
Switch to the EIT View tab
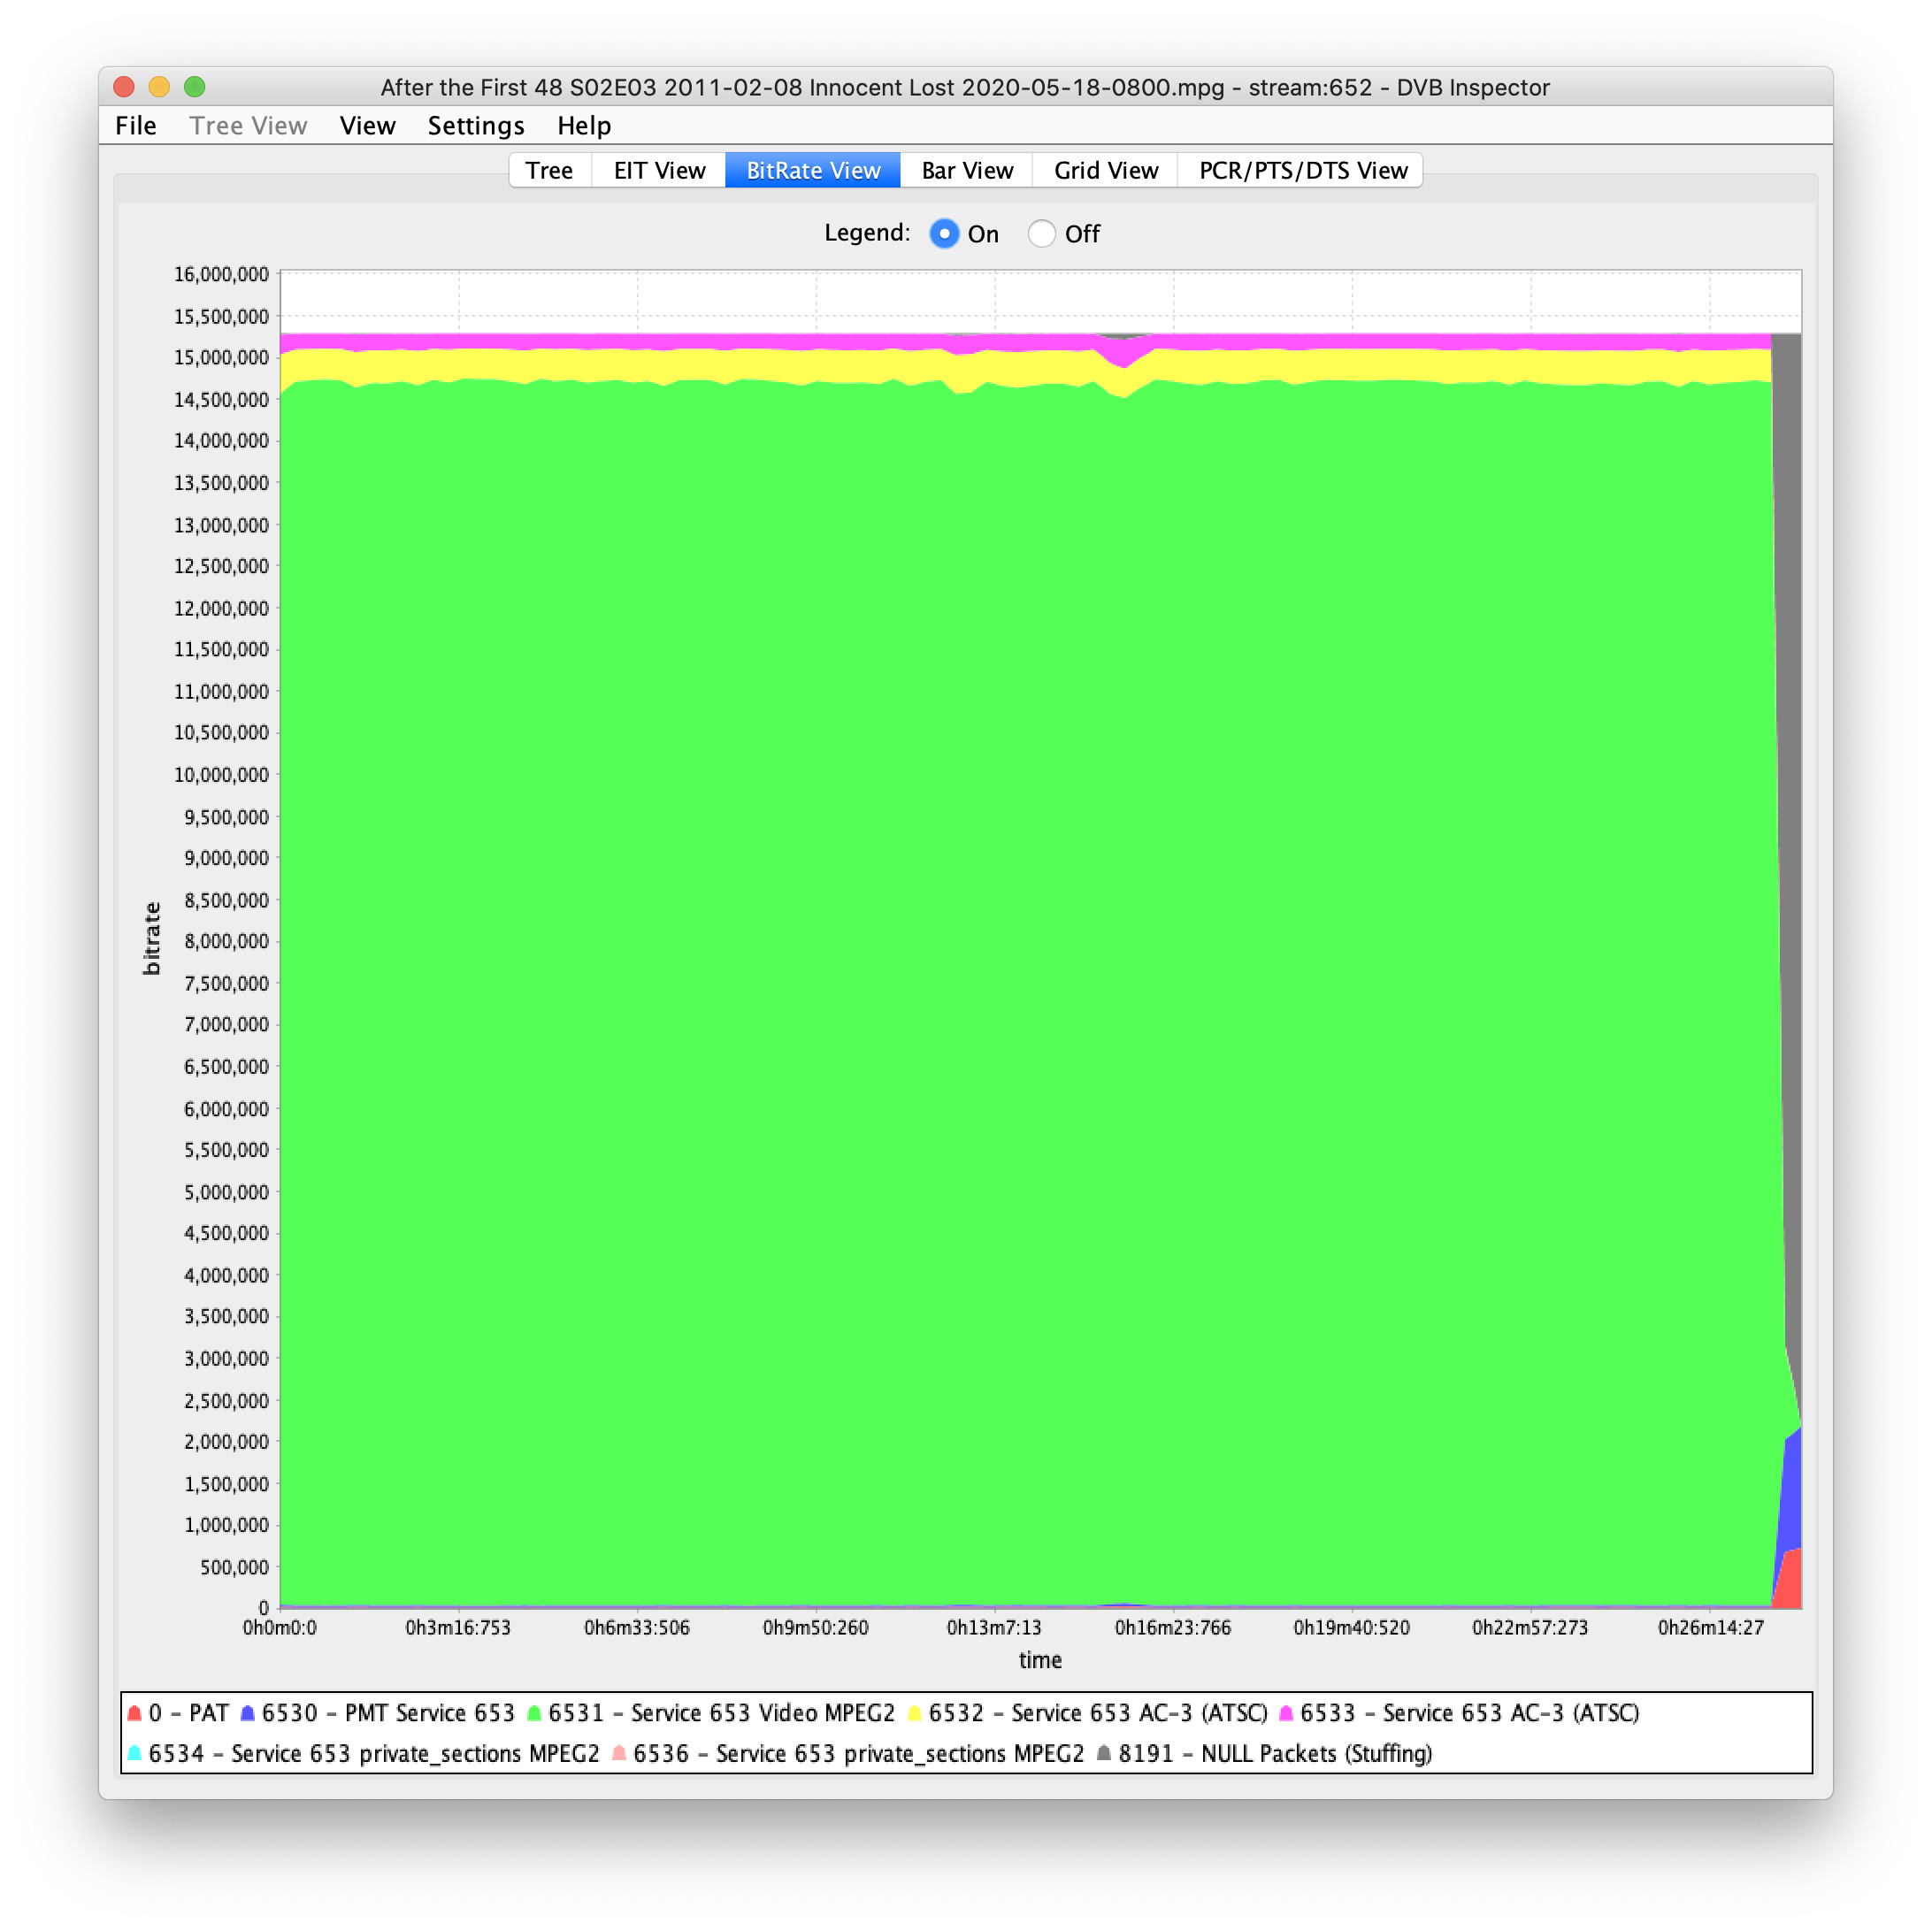(x=659, y=171)
